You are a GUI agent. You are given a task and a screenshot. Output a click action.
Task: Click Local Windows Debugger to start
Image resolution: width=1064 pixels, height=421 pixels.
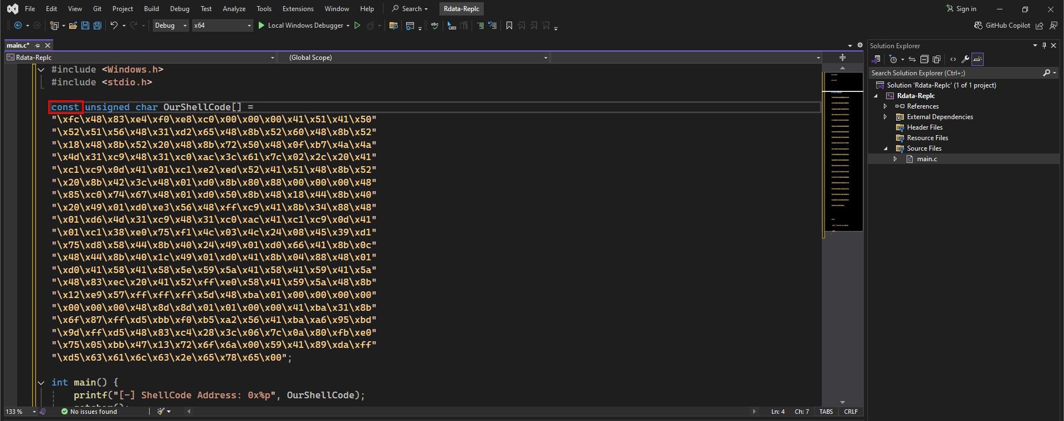coord(300,25)
